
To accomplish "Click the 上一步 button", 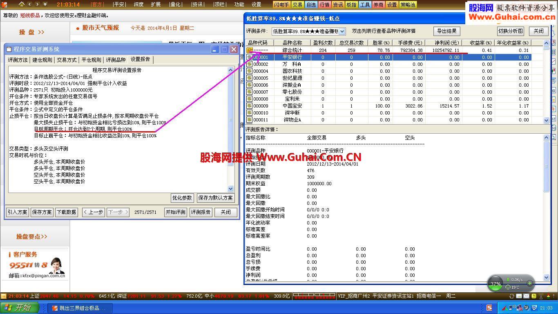I will pos(93,212).
